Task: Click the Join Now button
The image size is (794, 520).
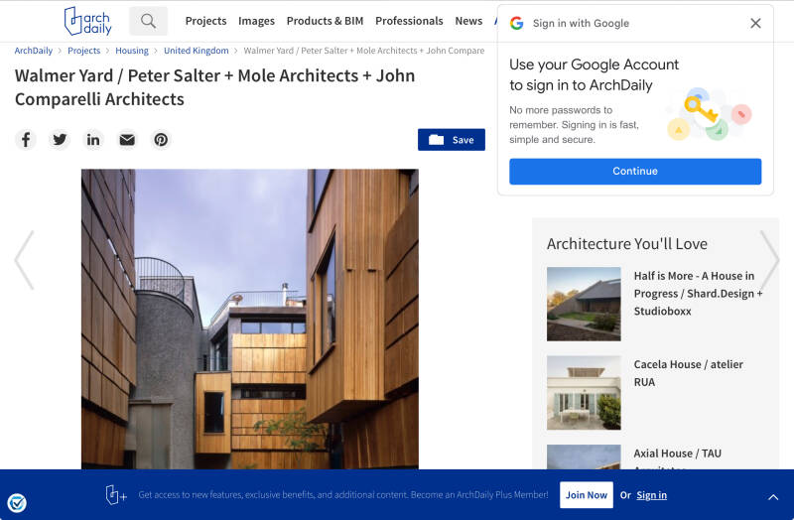Action: point(587,494)
